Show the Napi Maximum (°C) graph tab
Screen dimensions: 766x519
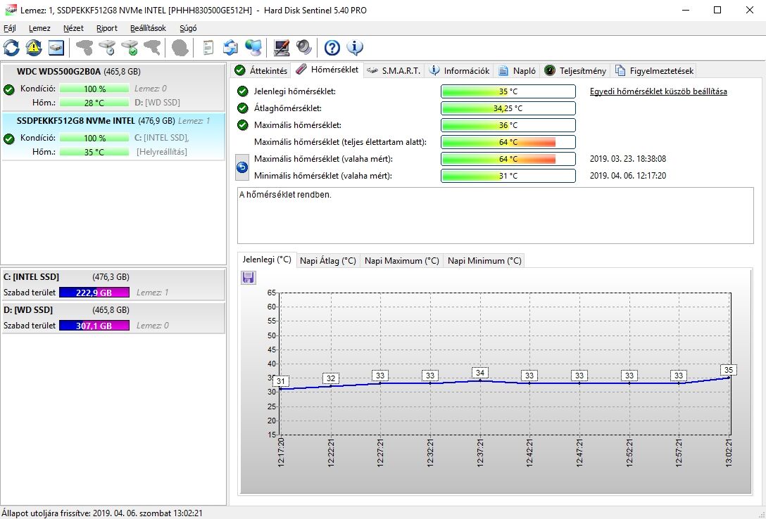(x=401, y=261)
